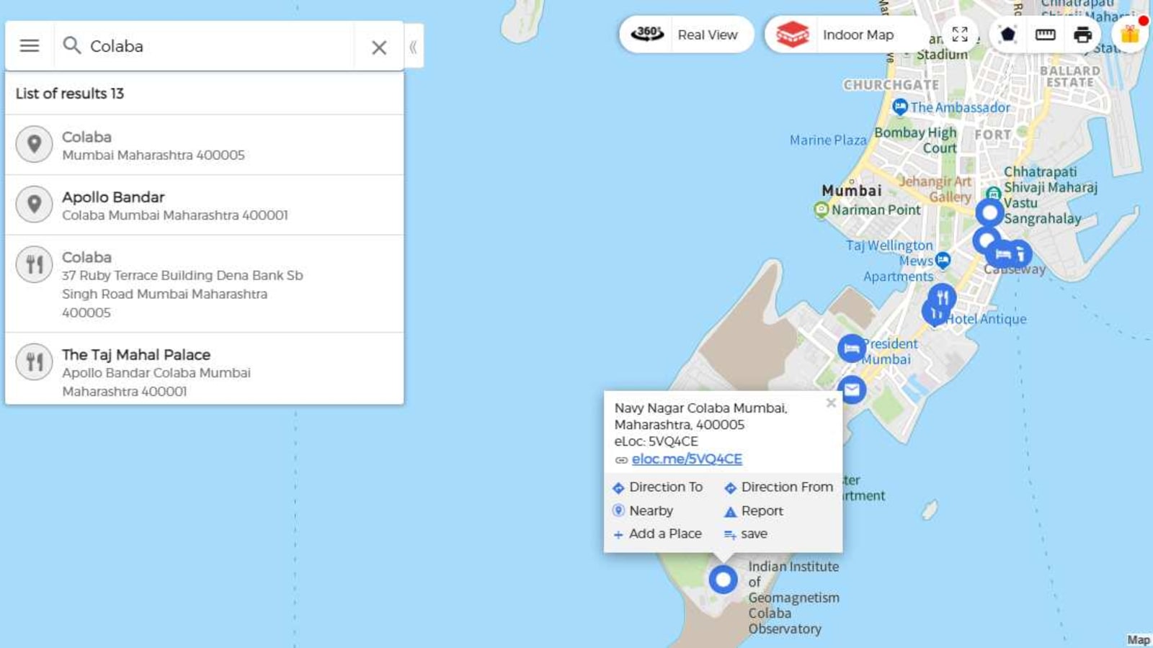Click the search magnifier icon

pos(71,46)
